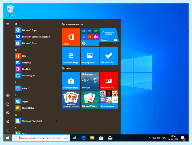This screenshot has width=192, height=145.
Task: Click the letter W section header
Action: (16, 115)
